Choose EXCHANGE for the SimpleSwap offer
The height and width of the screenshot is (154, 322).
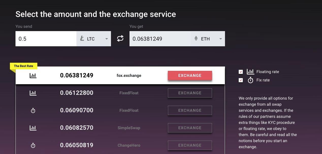click(x=190, y=128)
